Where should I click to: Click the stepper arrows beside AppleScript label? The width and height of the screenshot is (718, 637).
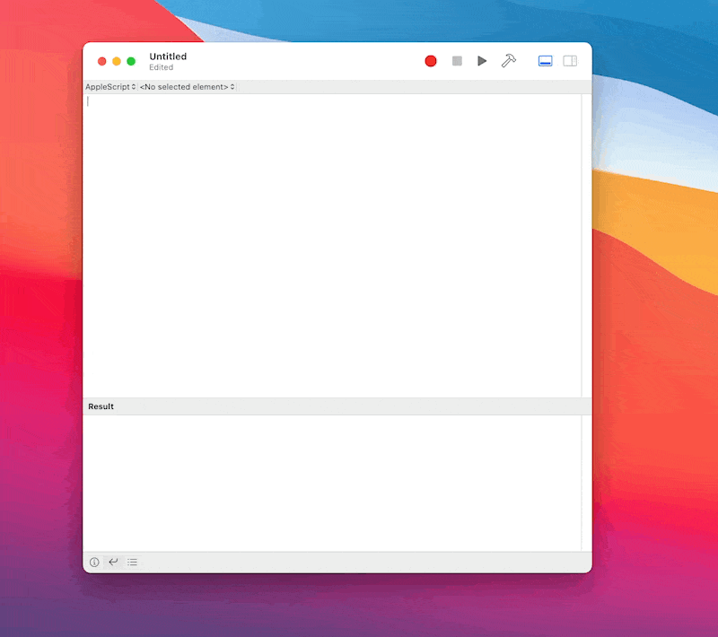point(133,86)
